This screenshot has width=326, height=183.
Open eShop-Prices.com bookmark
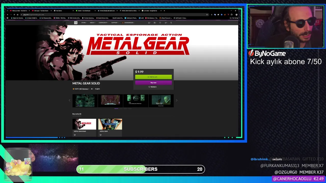(x=166, y=18)
